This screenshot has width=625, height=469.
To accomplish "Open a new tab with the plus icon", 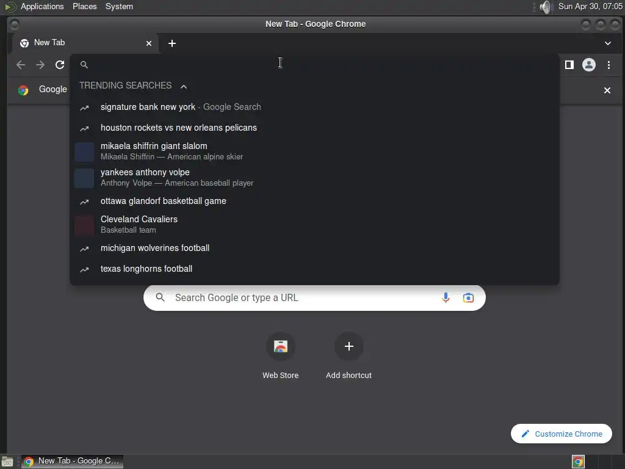I will coord(172,43).
